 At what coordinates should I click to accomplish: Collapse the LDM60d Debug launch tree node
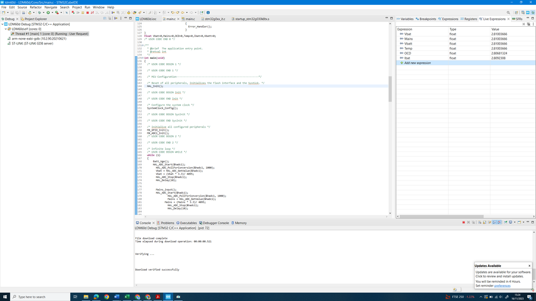click(3, 24)
